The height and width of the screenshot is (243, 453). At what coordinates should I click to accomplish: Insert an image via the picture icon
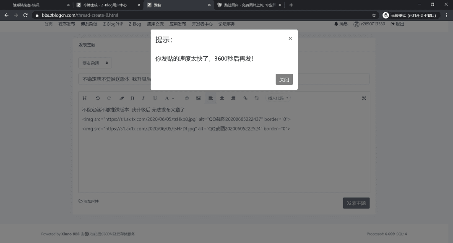point(198,98)
